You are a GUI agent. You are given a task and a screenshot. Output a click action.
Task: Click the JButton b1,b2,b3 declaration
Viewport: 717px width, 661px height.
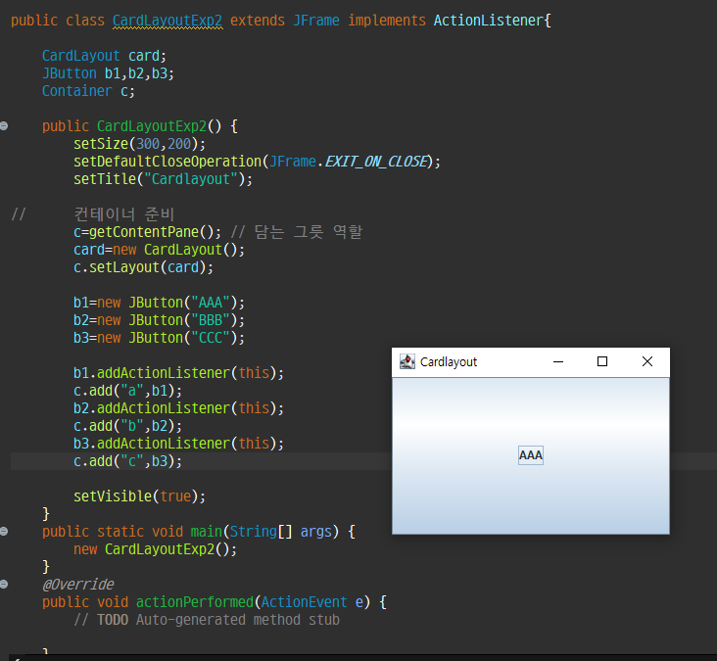point(108,73)
